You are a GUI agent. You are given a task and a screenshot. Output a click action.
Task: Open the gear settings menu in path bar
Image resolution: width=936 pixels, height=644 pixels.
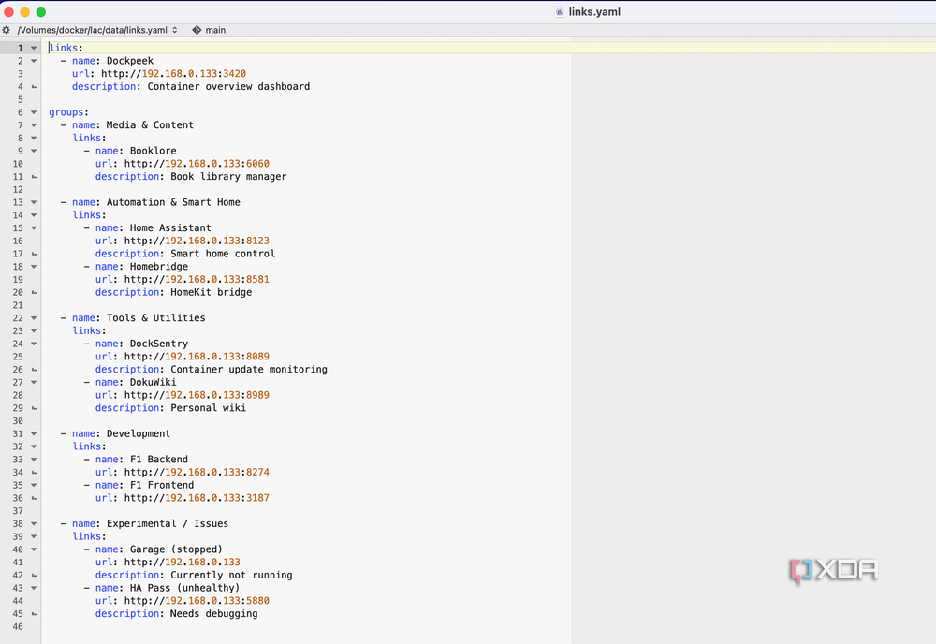pyautogui.click(x=6, y=30)
